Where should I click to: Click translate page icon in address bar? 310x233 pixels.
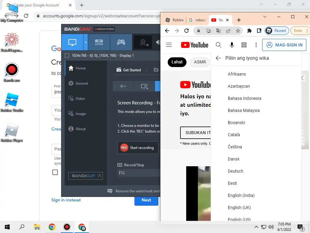tap(219, 31)
